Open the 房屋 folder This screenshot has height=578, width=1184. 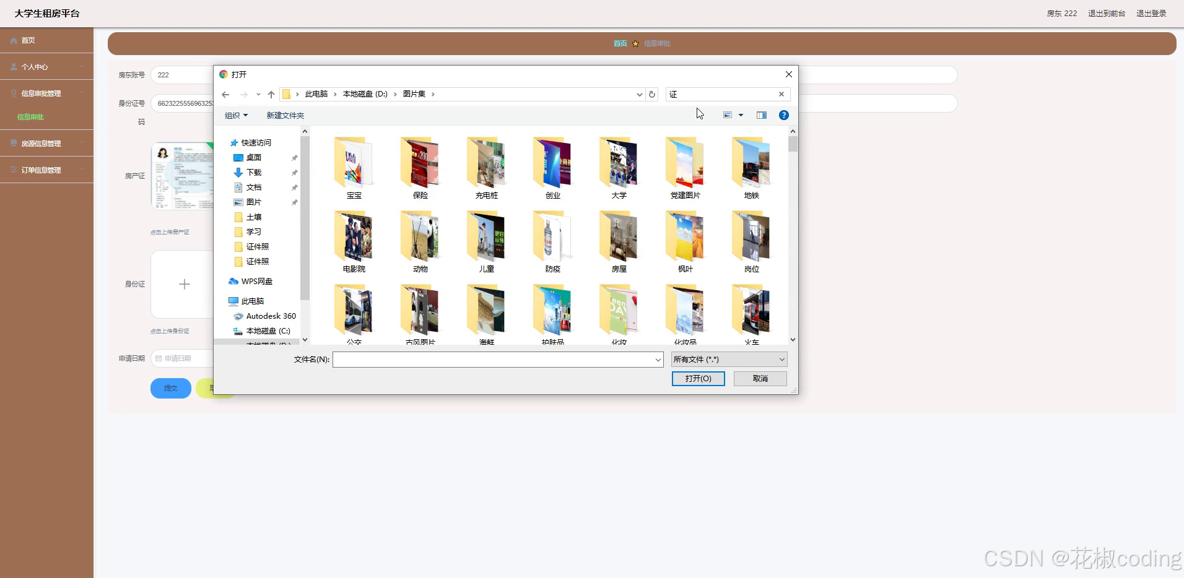point(619,241)
